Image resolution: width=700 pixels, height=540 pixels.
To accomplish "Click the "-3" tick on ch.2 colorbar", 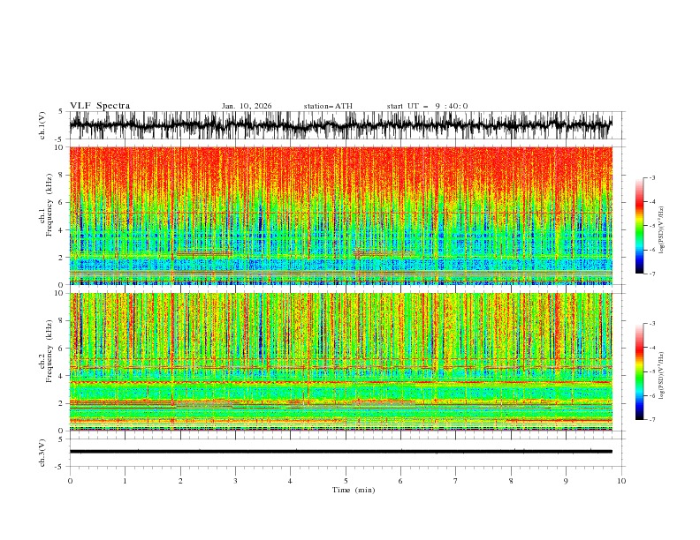I will tap(651, 324).
